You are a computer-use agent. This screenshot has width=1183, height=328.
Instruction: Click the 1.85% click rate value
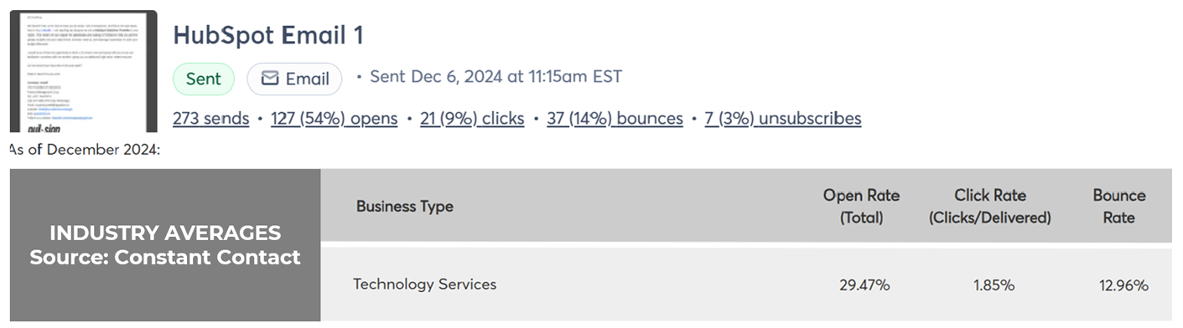tap(994, 285)
